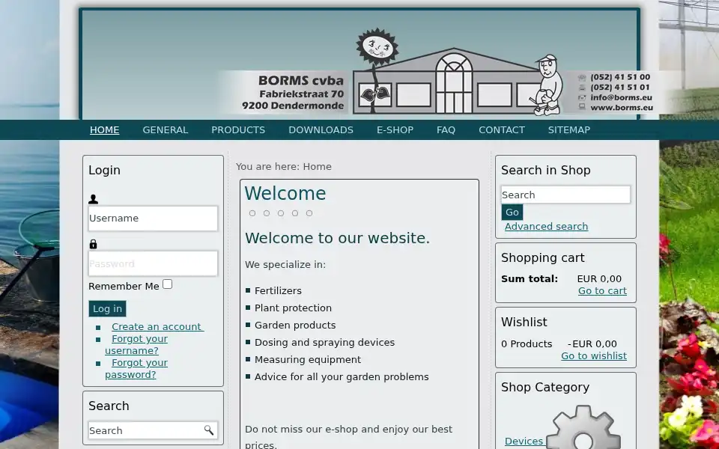Click the 'You are here: Home' breadcrumb

pyautogui.click(x=283, y=167)
